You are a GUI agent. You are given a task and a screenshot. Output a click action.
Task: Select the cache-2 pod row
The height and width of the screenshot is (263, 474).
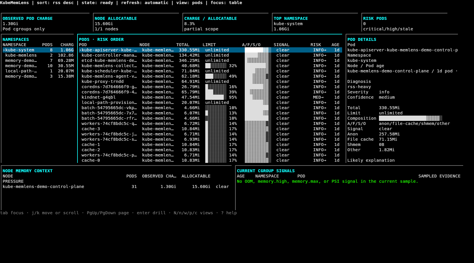pos(210,150)
